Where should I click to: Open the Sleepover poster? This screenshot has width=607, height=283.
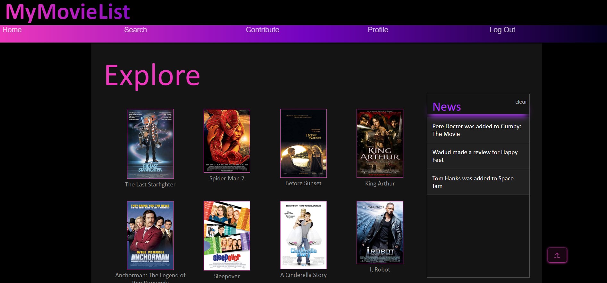(x=227, y=236)
